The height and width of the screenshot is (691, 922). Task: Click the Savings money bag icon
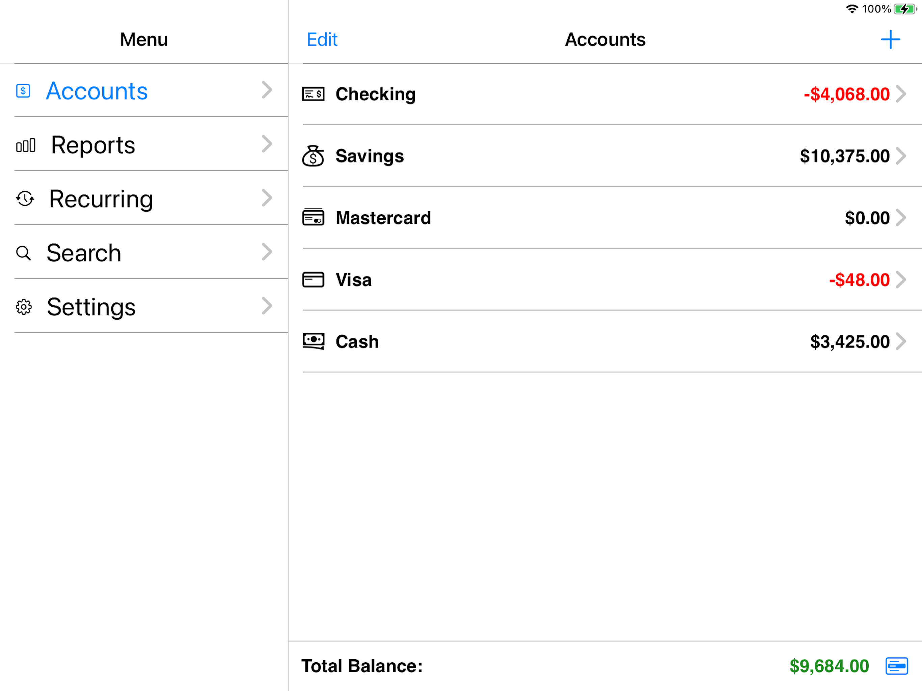[313, 156]
